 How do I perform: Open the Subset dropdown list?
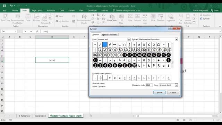pos(176,39)
